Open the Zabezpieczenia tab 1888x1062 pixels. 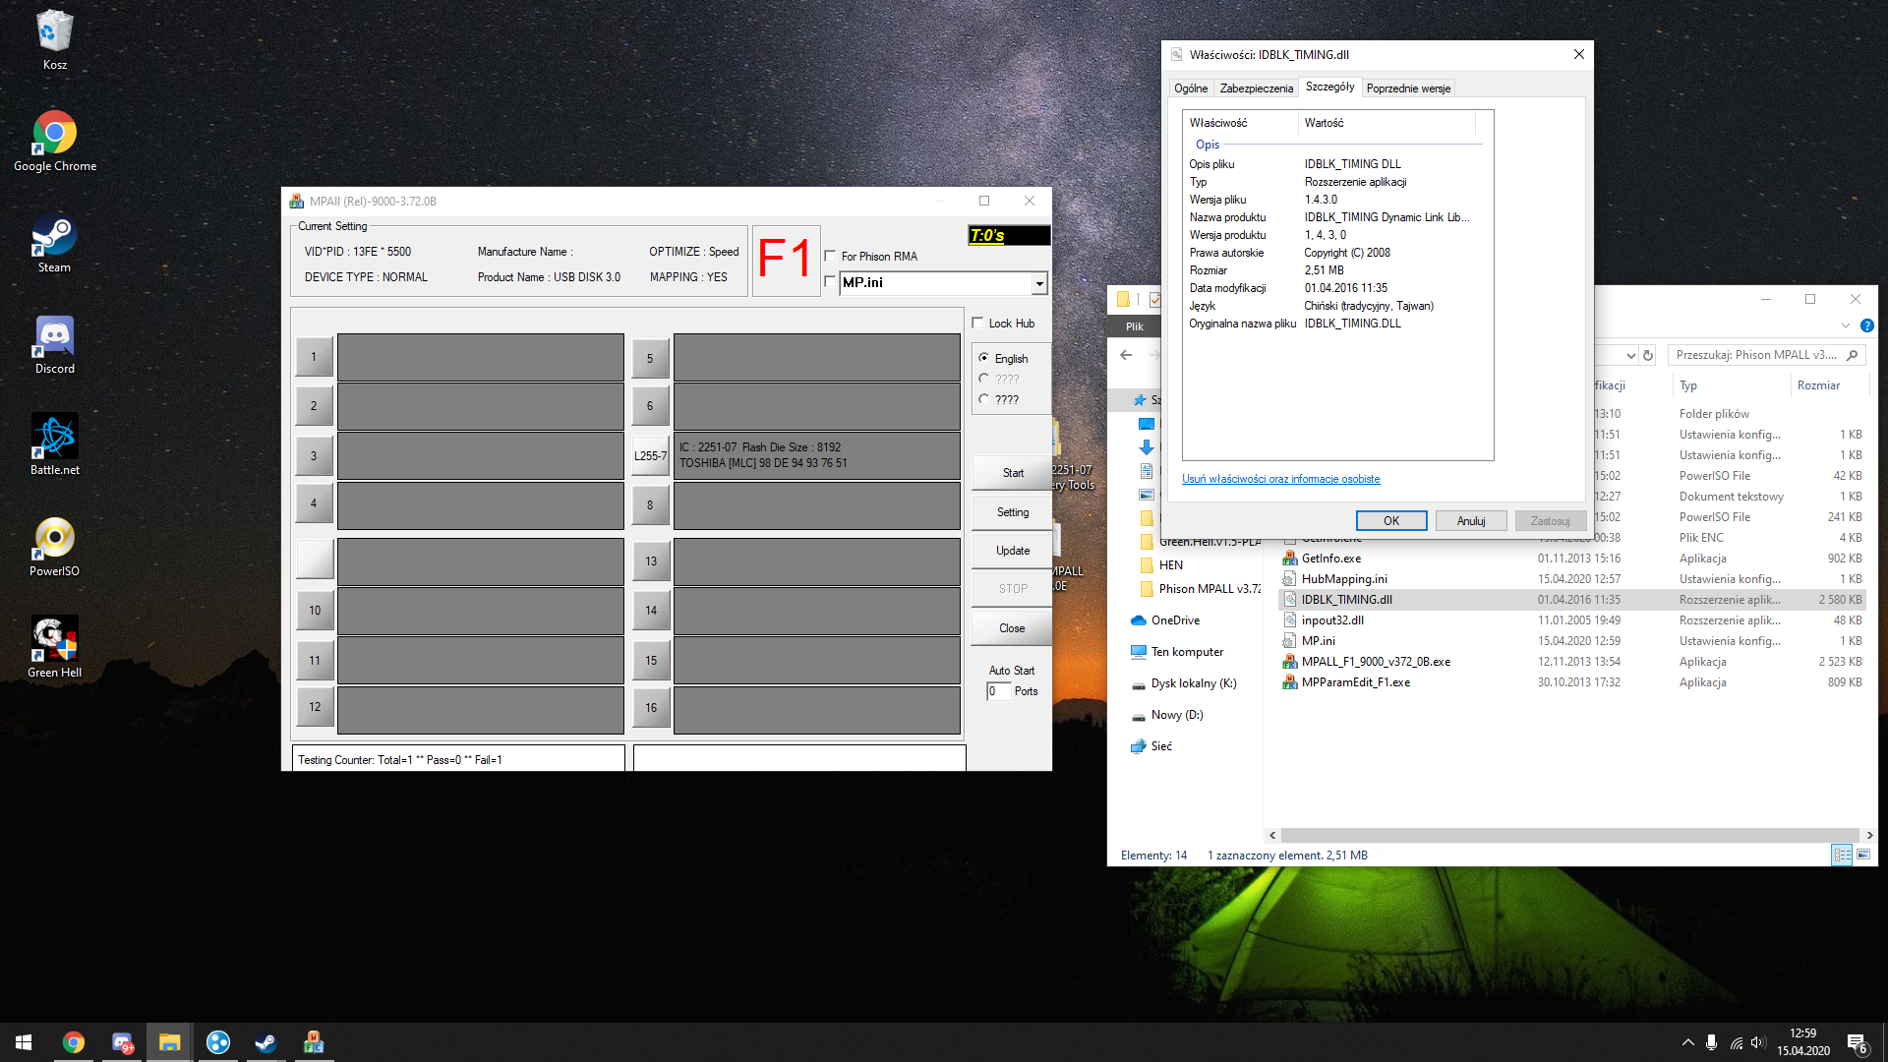(1257, 88)
